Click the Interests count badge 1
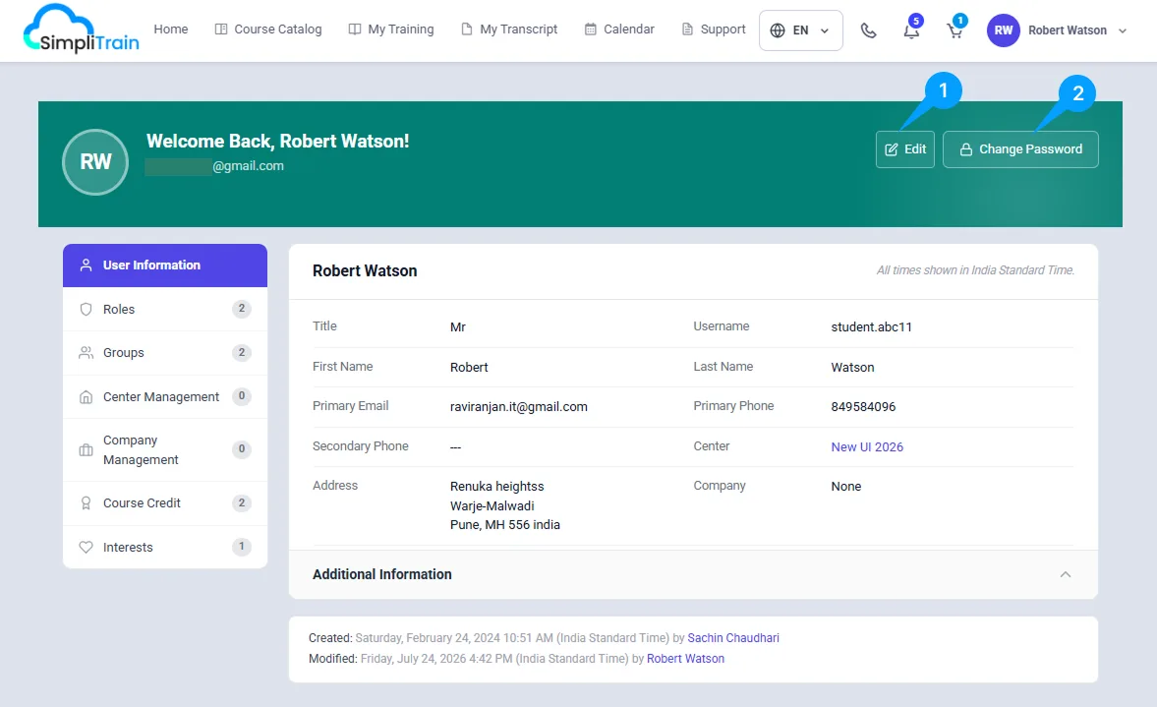The height and width of the screenshot is (707, 1157). coord(241,547)
